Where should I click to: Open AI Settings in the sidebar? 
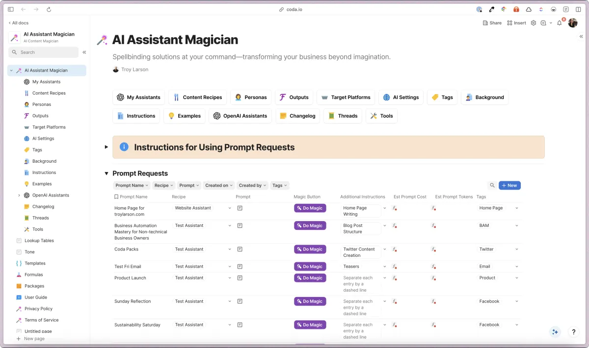coord(43,139)
